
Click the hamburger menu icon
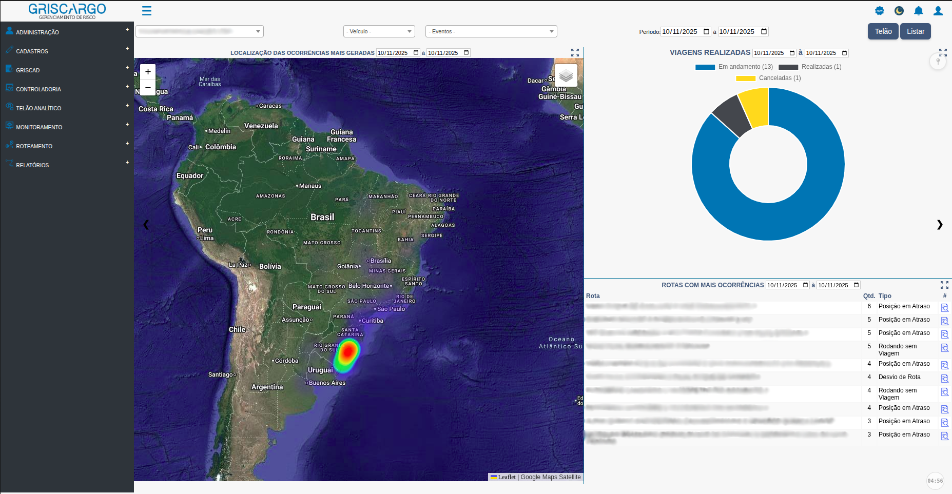coord(147,11)
